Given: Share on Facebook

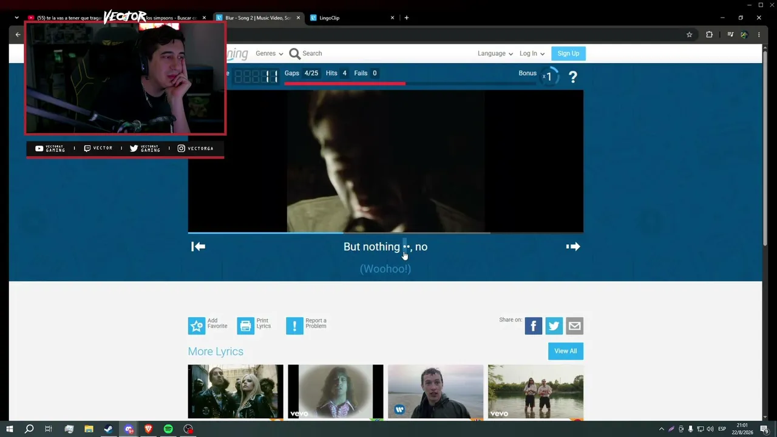Looking at the screenshot, I should point(534,326).
